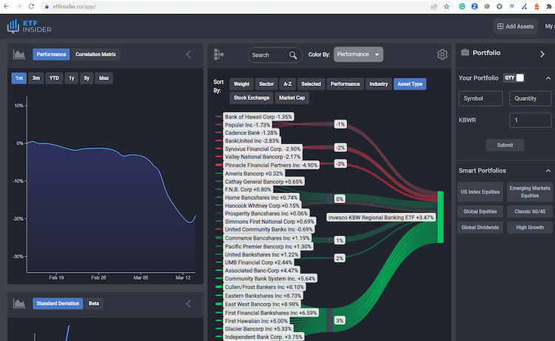
Task: Click the Sankey diagram tree icon
Action: pyautogui.click(x=218, y=55)
